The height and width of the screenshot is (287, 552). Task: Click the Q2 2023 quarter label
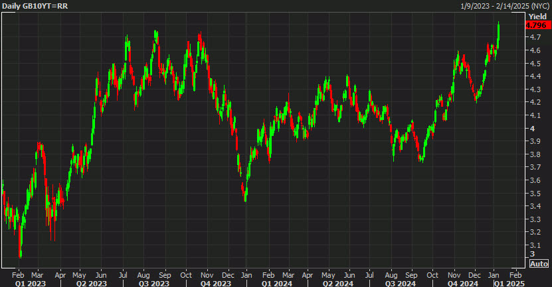coord(92,283)
